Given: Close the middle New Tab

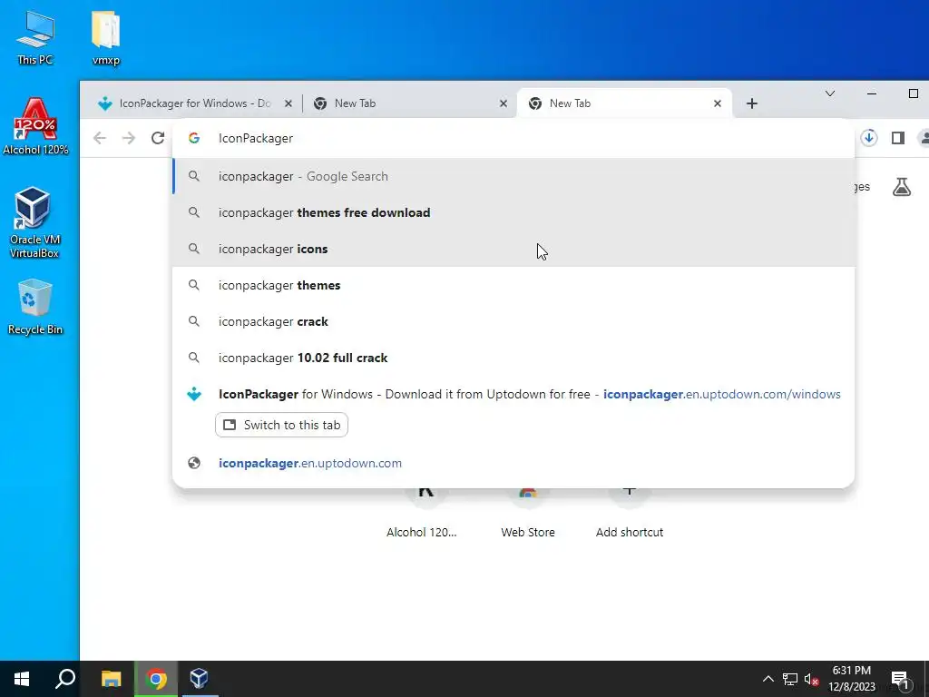Looking at the screenshot, I should pos(503,103).
